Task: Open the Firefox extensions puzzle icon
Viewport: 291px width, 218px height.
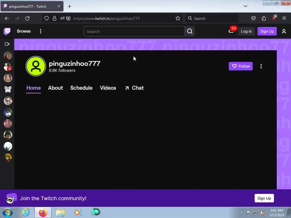Action: pos(264,18)
